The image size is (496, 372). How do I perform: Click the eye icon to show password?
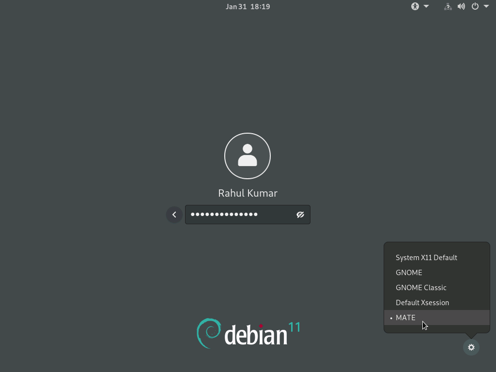[300, 214]
